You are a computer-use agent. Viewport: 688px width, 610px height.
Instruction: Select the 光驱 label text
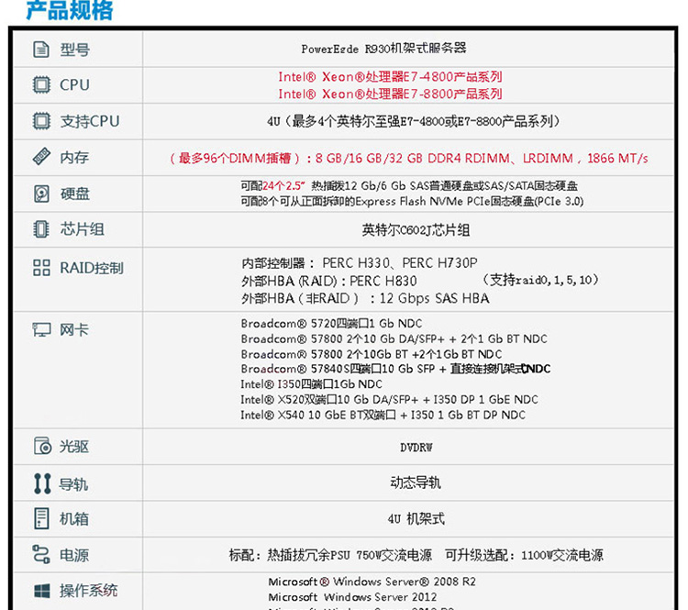point(74,447)
